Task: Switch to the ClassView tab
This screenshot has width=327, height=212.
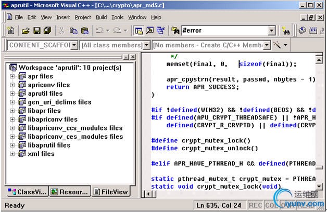Action: pyautogui.click(x=27, y=192)
